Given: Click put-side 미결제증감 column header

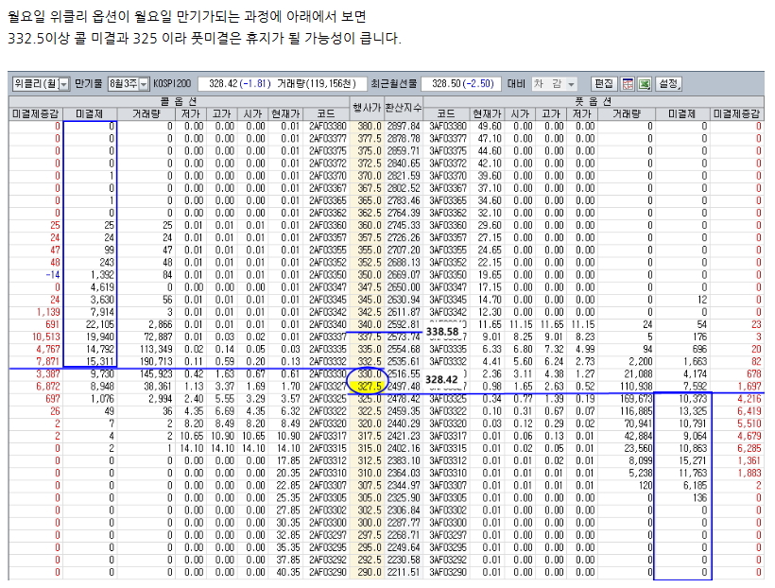Looking at the screenshot, I should (x=736, y=112).
